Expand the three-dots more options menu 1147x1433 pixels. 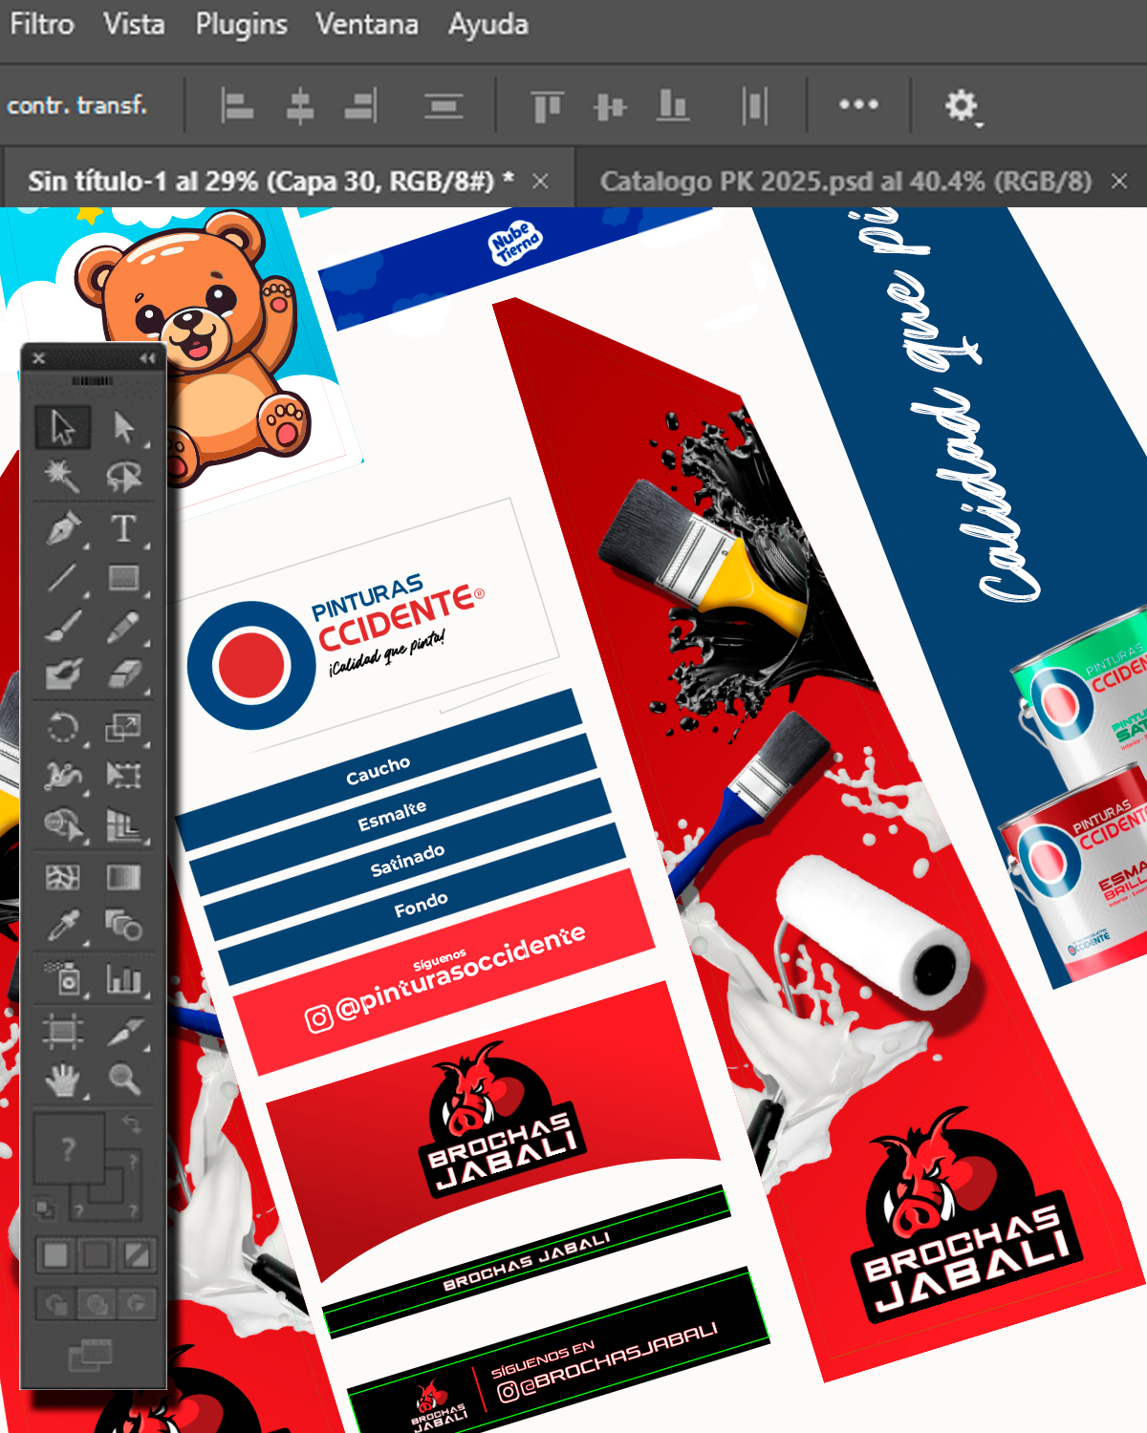pos(858,104)
